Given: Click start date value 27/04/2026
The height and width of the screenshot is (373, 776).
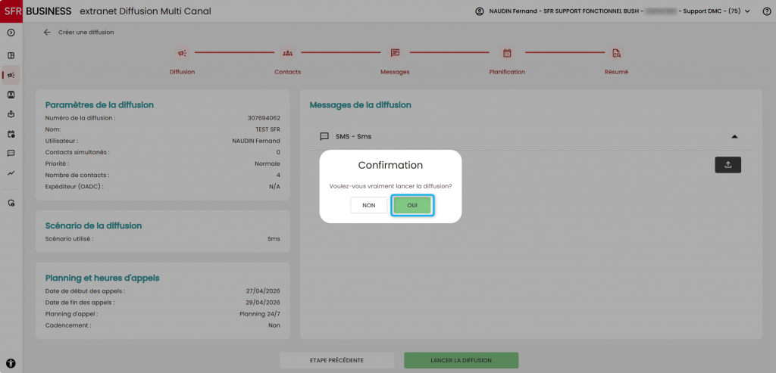Looking at the screenshot, I should coord(263,291).
